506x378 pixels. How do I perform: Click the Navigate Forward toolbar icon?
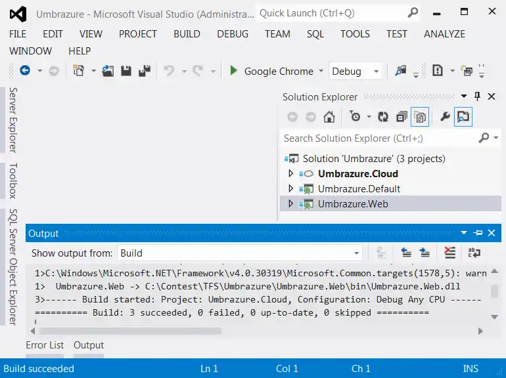coord(54,71)
